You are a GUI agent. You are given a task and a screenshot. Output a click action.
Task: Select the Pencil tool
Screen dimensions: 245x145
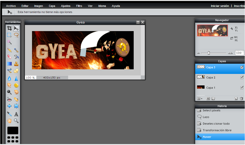coord(9,50)
